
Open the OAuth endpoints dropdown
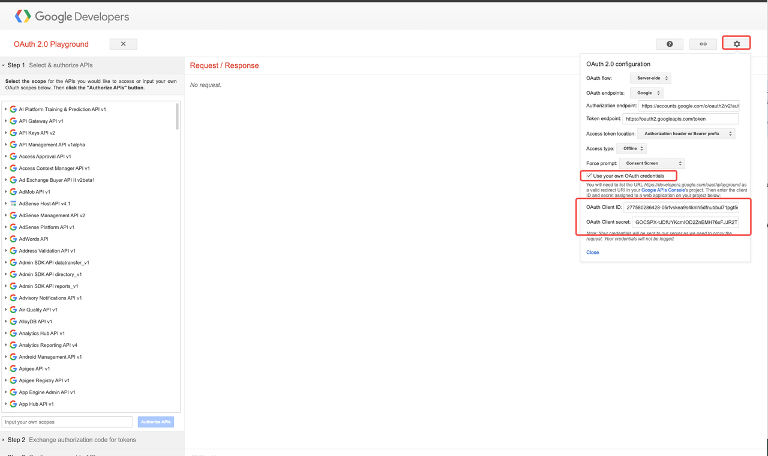pos(646,93)
